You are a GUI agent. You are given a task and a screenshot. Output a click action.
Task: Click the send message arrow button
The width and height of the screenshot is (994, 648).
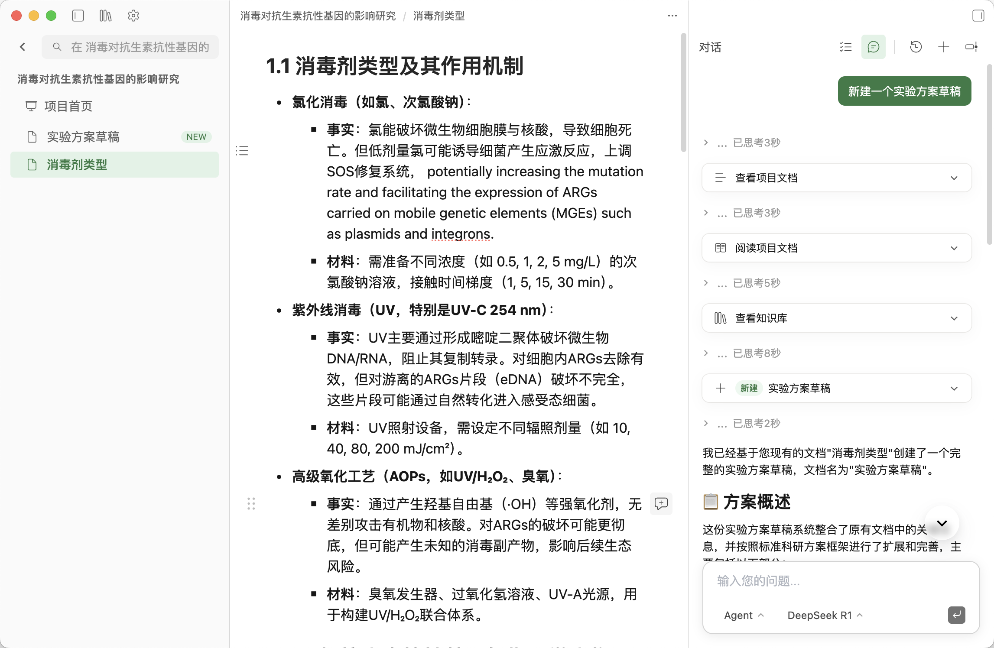pyautogui.click(x=956, y=615)
